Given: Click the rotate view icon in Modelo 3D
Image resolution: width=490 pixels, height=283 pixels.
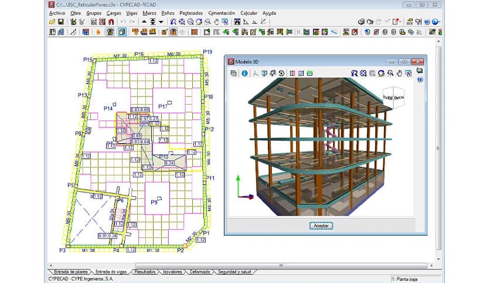Looking at the screenshot, I should [282, 74].
